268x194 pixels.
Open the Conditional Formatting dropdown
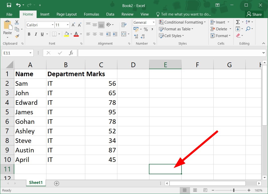pyautogui.click(x=182, y=22)
